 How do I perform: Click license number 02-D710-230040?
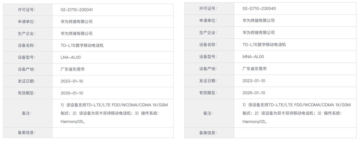pyautogui.click(x=259, y=8)
